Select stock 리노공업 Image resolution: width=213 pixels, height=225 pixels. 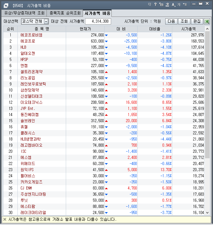pyautogui.click(x=28, y=78)
